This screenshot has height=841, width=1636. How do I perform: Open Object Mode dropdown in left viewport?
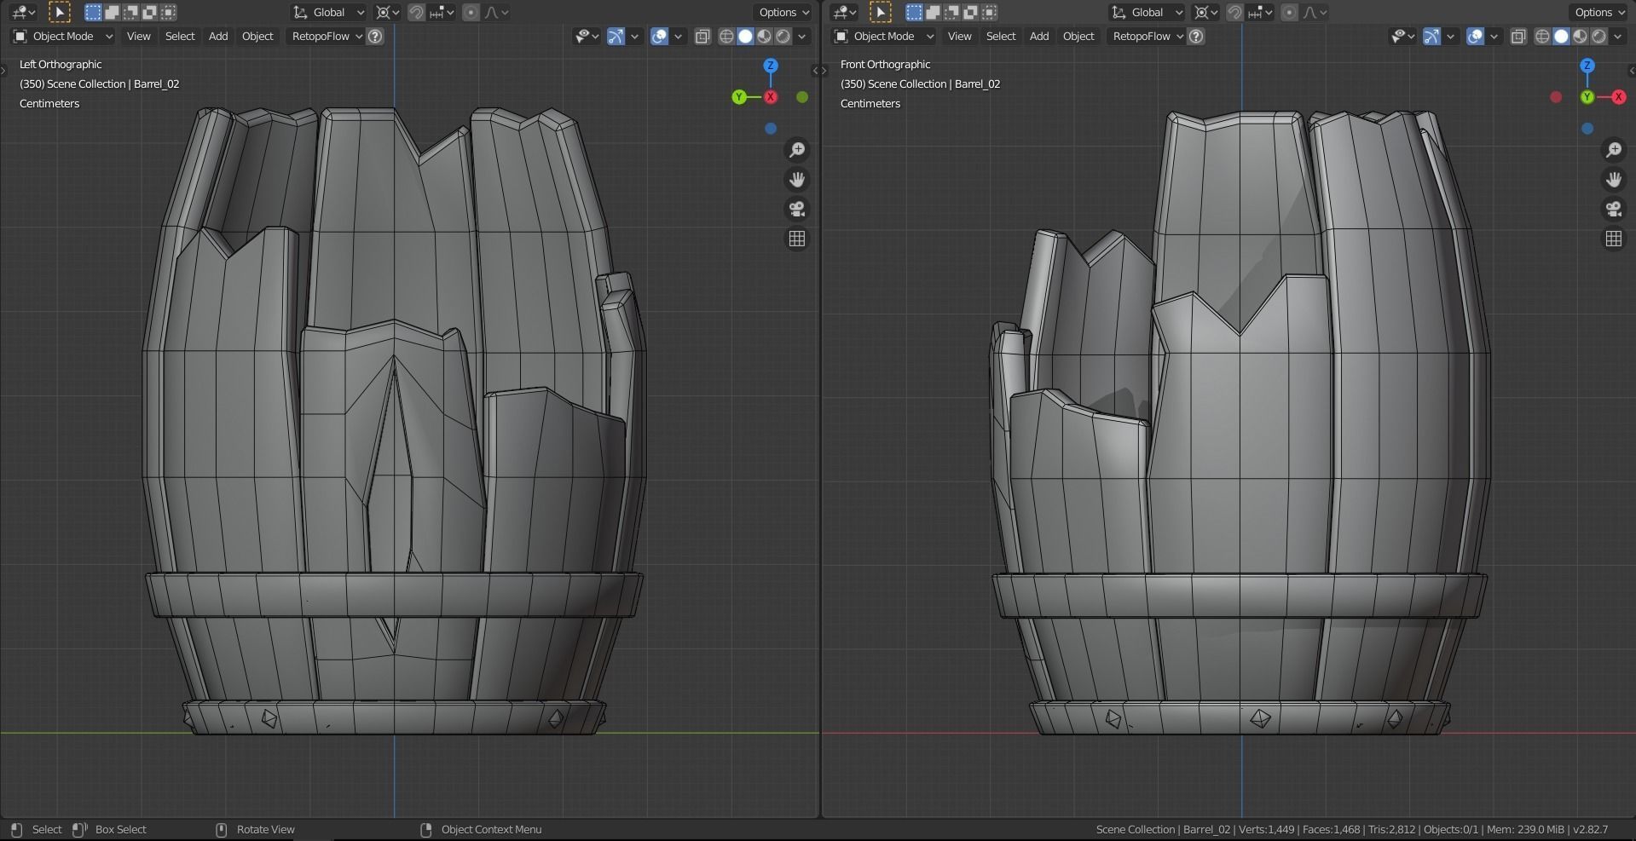63,36
